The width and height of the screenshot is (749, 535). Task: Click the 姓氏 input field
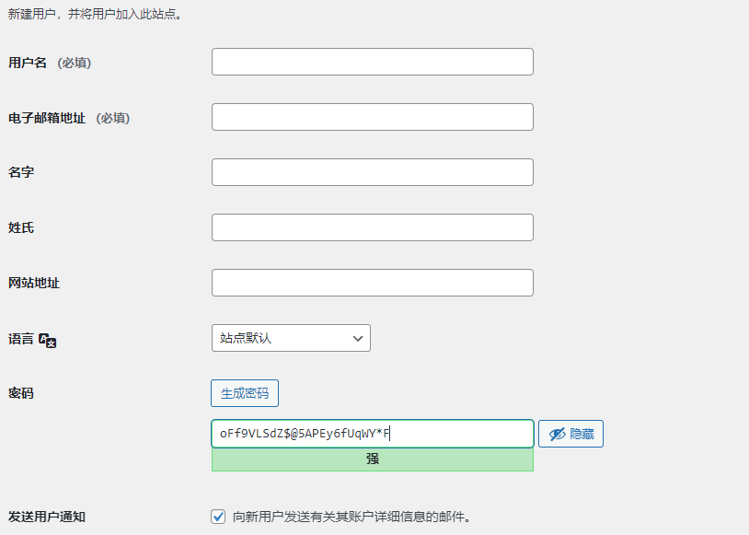[x=372, y=227]
